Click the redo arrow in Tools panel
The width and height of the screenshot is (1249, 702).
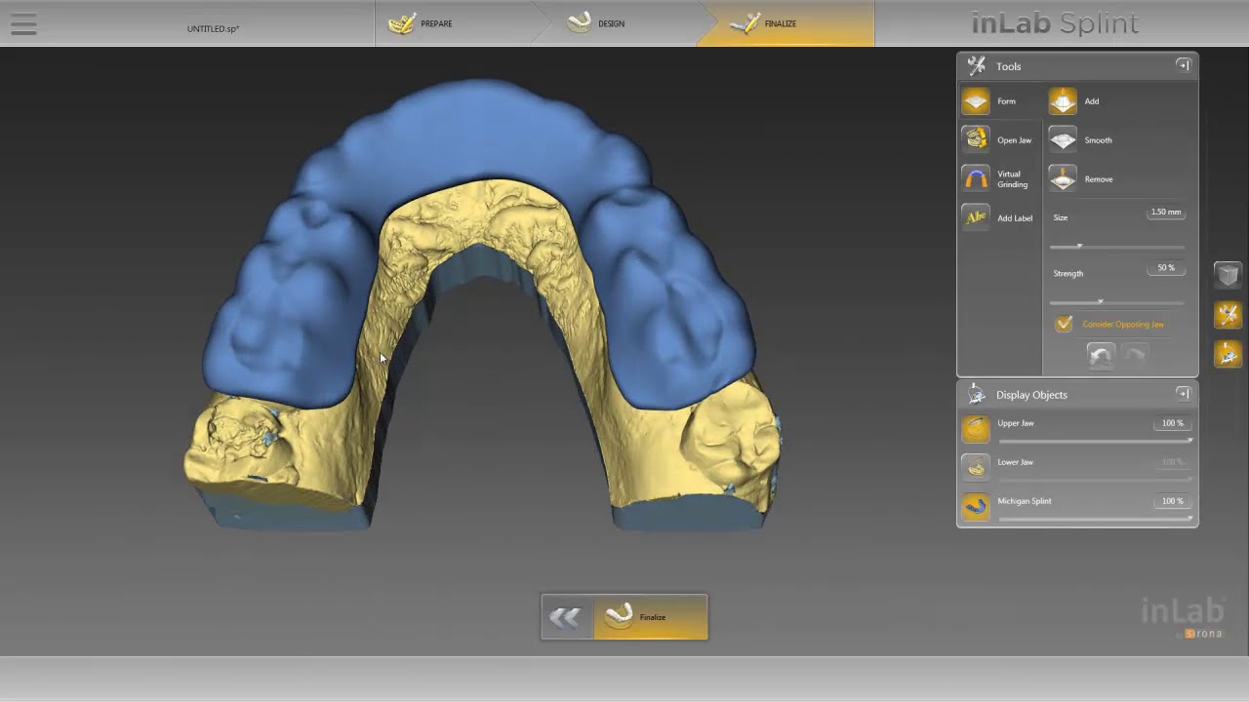tap(1136, 356)
